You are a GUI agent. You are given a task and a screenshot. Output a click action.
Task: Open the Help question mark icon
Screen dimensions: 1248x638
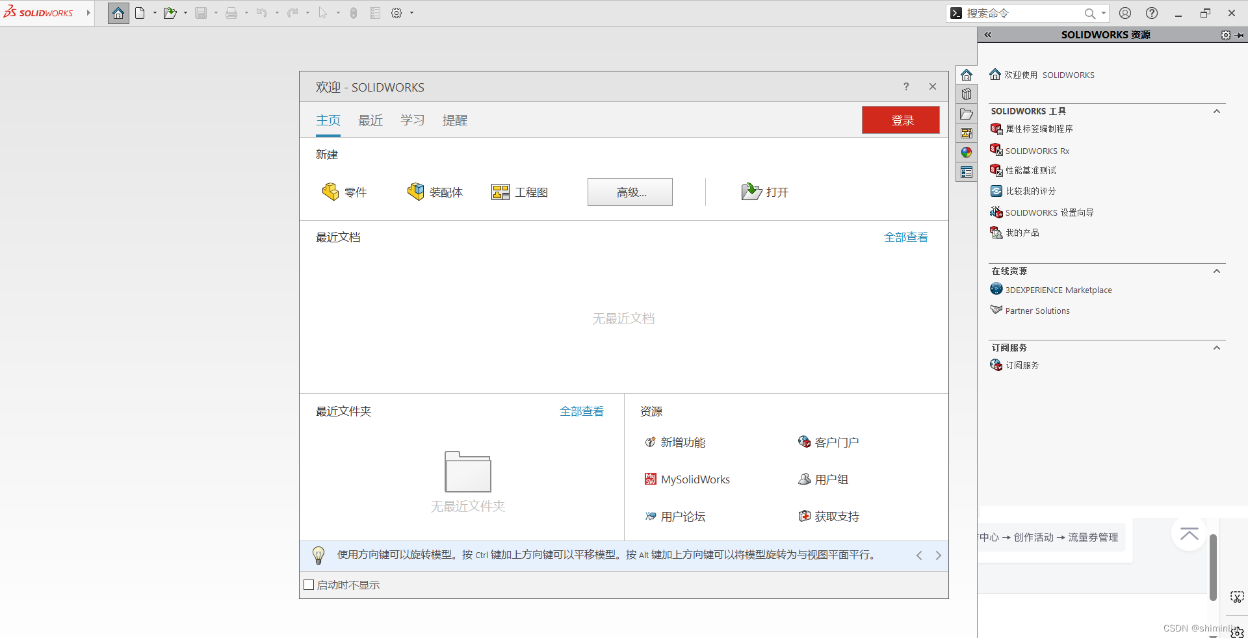click(x=1152, y=13)
